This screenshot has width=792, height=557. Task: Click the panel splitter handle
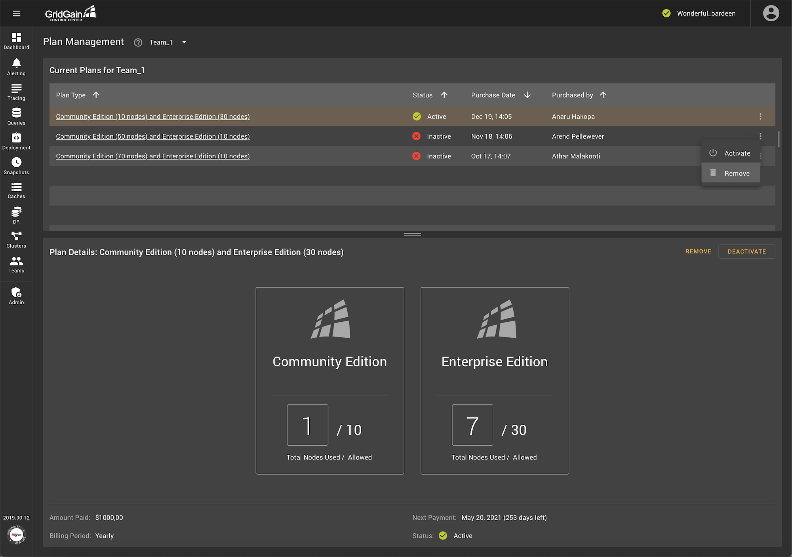pyautogui.click(x=412, y=234)
